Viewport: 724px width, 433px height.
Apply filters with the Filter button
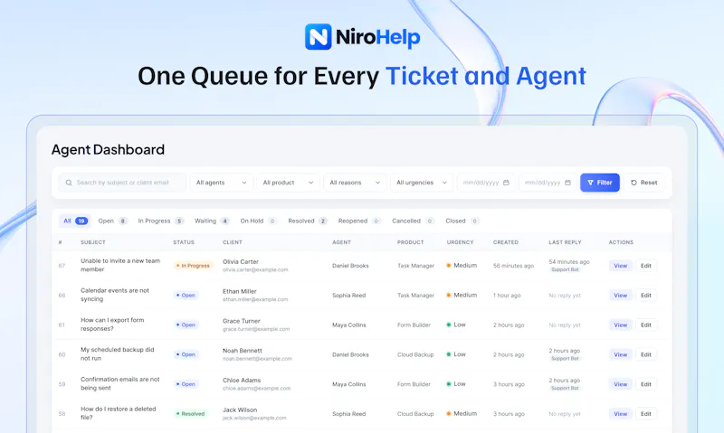click(x=600, y=183)
